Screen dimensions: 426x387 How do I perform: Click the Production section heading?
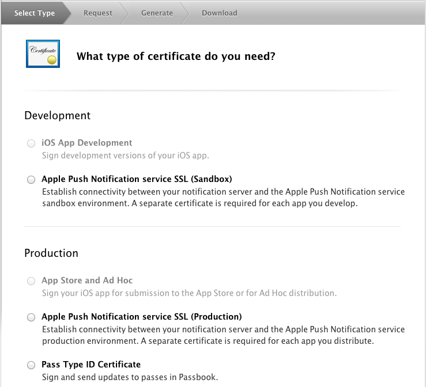click(51, 253)
